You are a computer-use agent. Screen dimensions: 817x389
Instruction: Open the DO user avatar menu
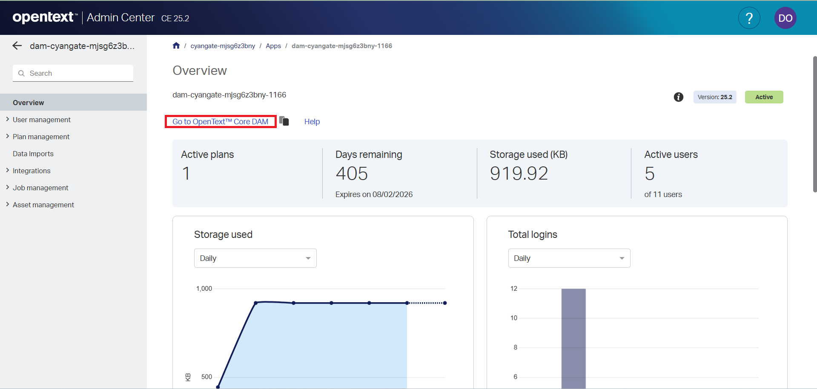tap(785, 18)
